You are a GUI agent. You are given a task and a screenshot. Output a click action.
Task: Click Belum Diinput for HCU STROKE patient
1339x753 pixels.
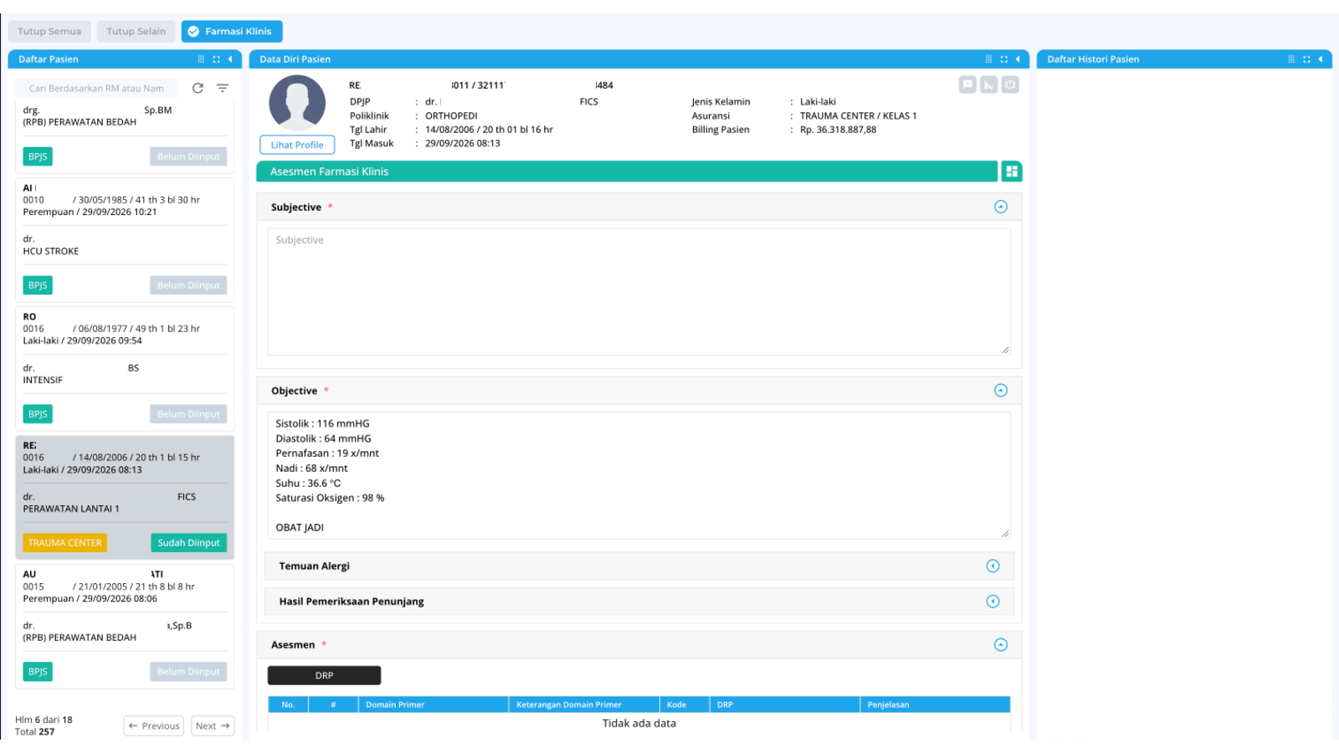pos(188,285)
